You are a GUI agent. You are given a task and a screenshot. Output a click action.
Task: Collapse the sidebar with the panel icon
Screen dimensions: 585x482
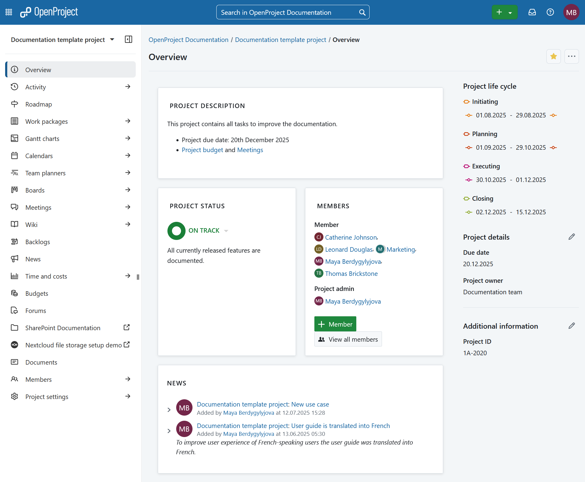[129, 40]
